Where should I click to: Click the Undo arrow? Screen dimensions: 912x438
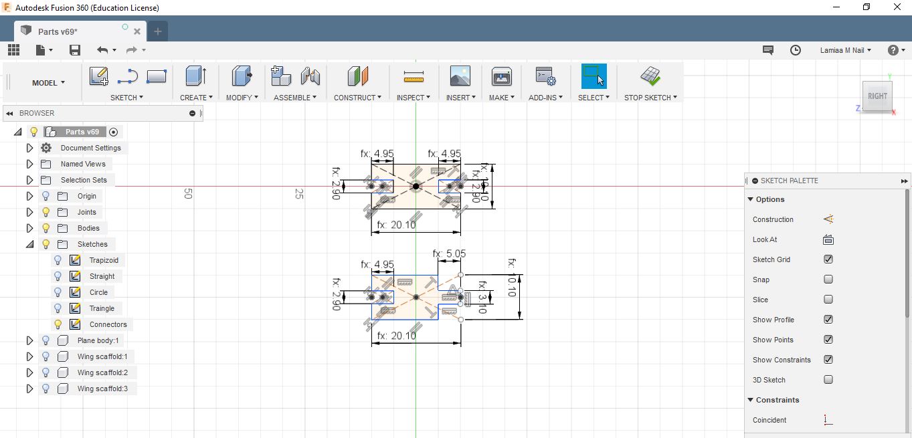click(x=102, y=50)
